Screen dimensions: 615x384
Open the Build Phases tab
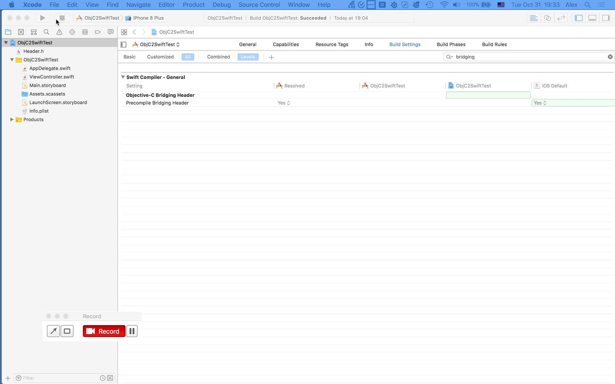coord(451,44)
